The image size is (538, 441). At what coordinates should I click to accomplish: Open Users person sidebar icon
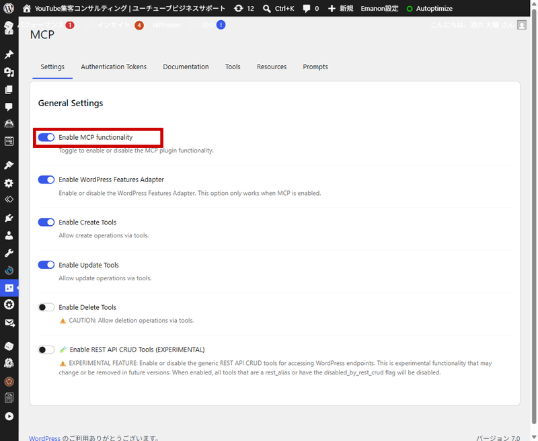9,235
